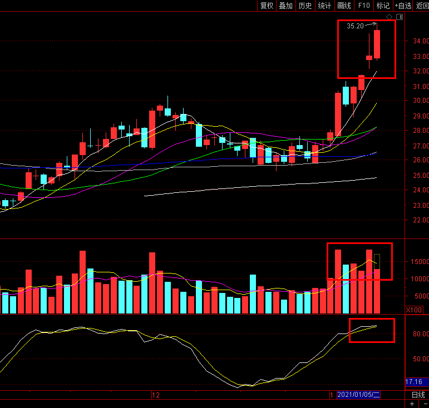This screenshot has width=429, height=408.
Task: Add stock via +自选 button
Action: click(403, 6)
